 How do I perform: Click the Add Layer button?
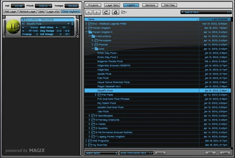[x=10, y=11]
